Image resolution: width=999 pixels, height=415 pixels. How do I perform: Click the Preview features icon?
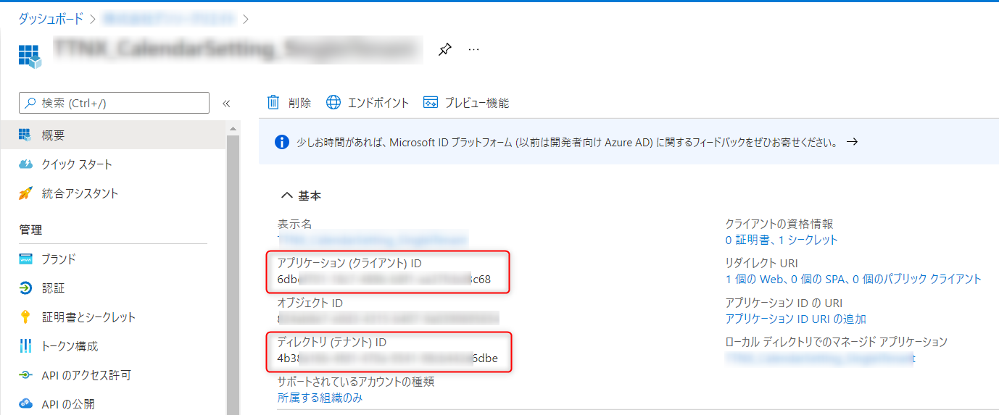pos(431,103)
